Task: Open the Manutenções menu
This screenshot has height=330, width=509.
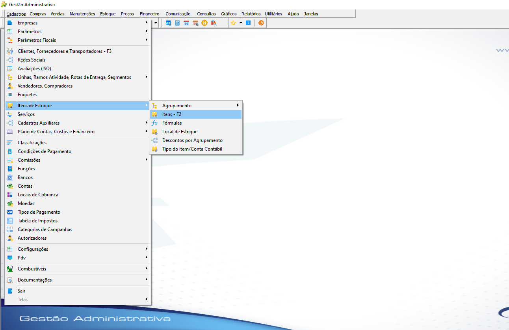Action: [82, 14]
